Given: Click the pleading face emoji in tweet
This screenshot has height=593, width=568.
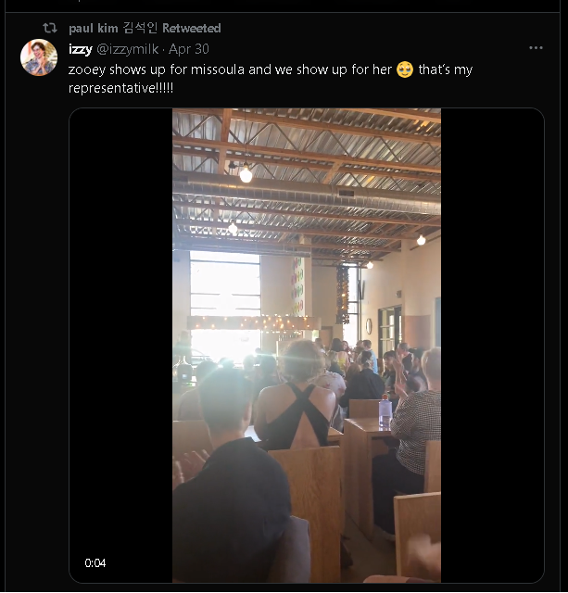Looking at the screenshot, I should point(405,69).
